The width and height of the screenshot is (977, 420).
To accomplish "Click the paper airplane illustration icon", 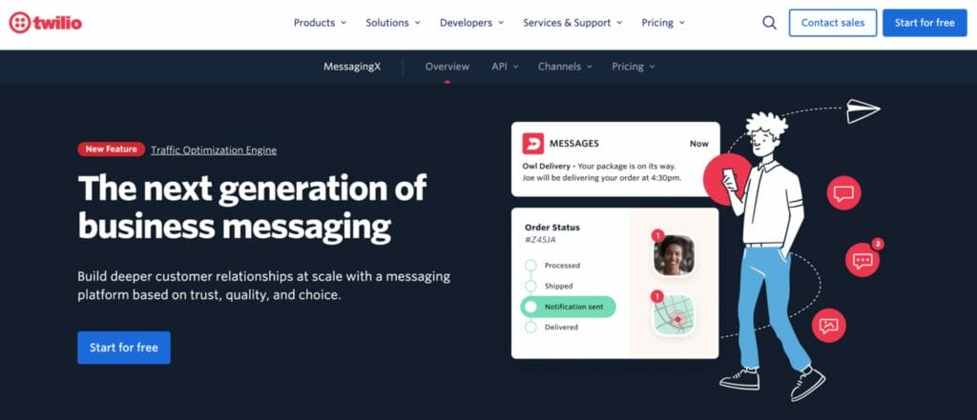I will pos(863,111).
